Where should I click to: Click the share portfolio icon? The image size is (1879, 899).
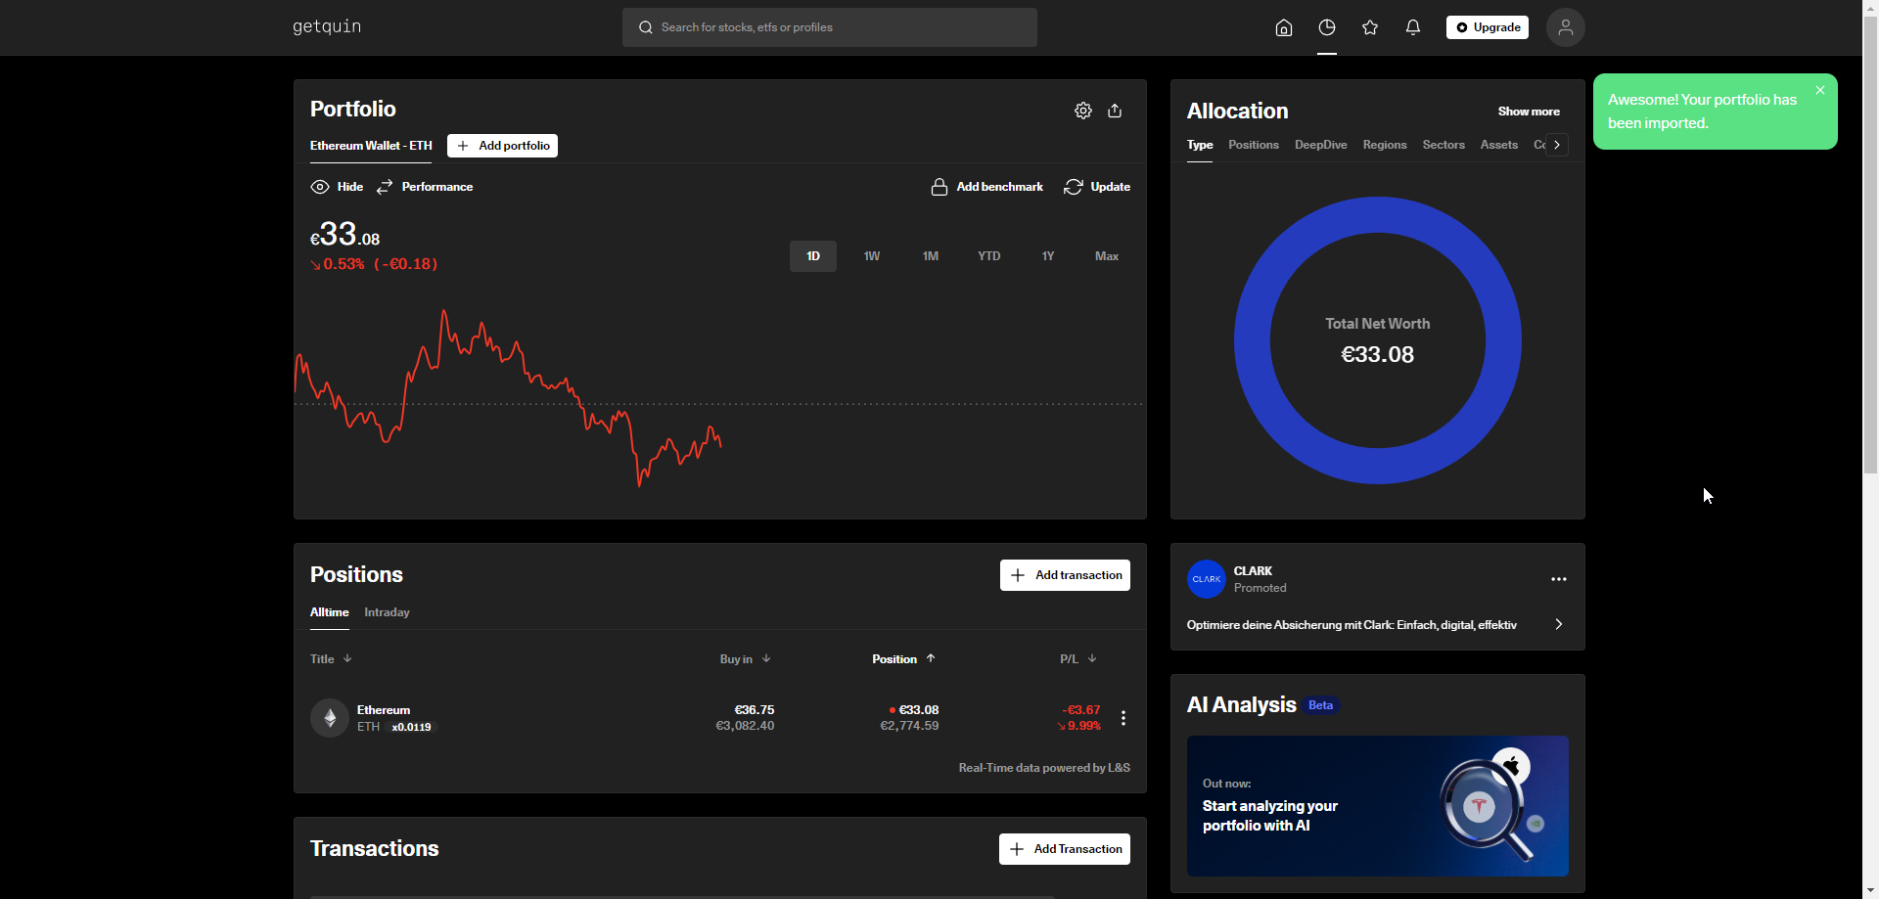1115,111
